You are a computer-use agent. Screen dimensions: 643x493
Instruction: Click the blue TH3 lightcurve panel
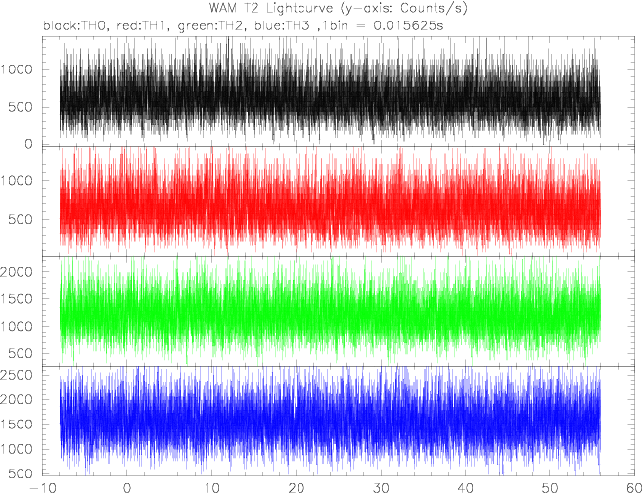(340, 421)
